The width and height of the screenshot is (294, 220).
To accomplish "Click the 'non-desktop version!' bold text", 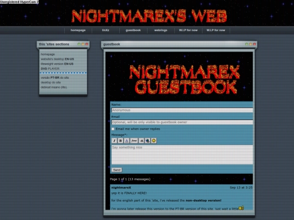I will (204, 200).
